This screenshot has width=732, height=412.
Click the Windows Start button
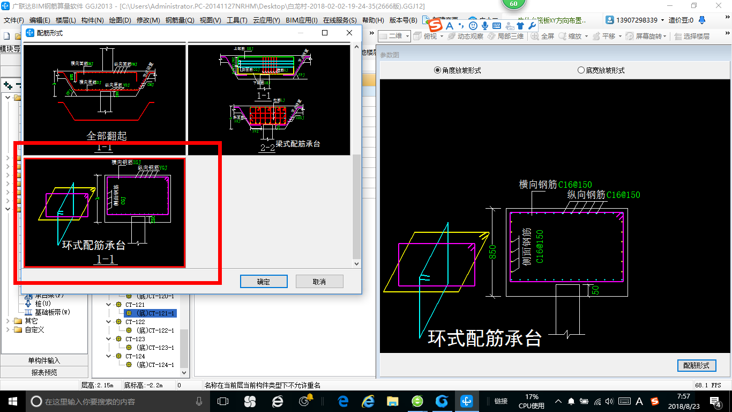click(x=12, y=401)
